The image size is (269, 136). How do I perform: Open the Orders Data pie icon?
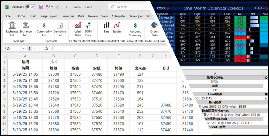155,29
